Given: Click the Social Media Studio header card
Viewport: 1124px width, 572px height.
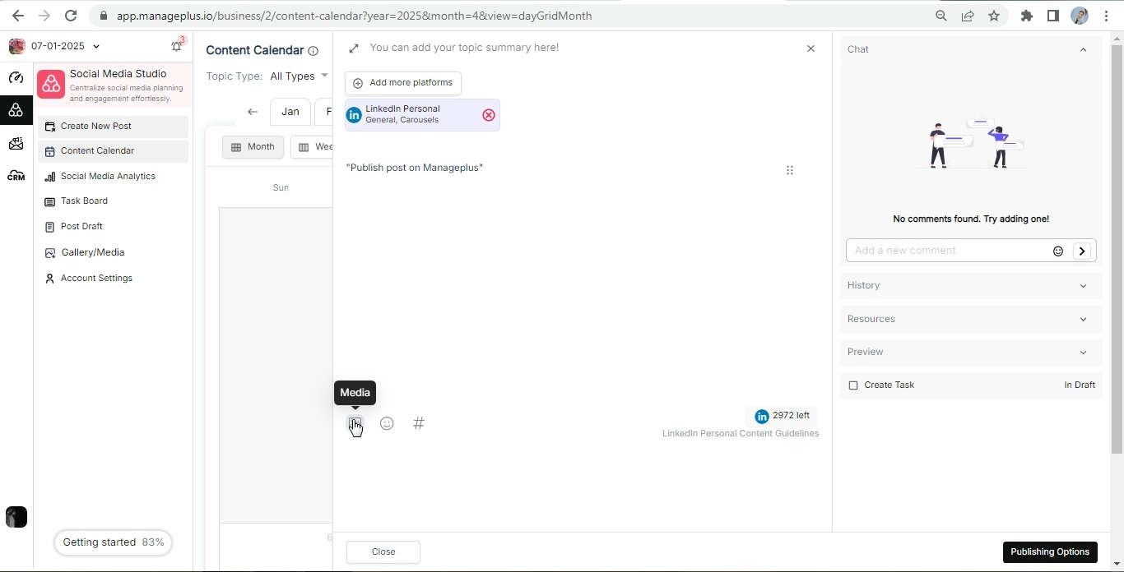Looking at the screenshot, I should (114, 85).
